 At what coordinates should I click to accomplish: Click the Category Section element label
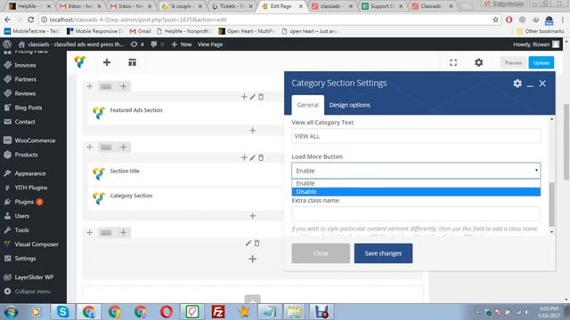[131, 196]
